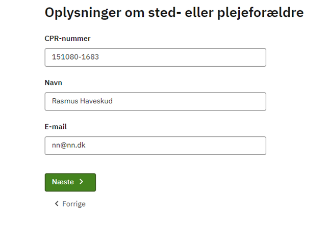Focus the E-mail input field
This screenshot has width=328, height=227.
(x=156, y=146)
